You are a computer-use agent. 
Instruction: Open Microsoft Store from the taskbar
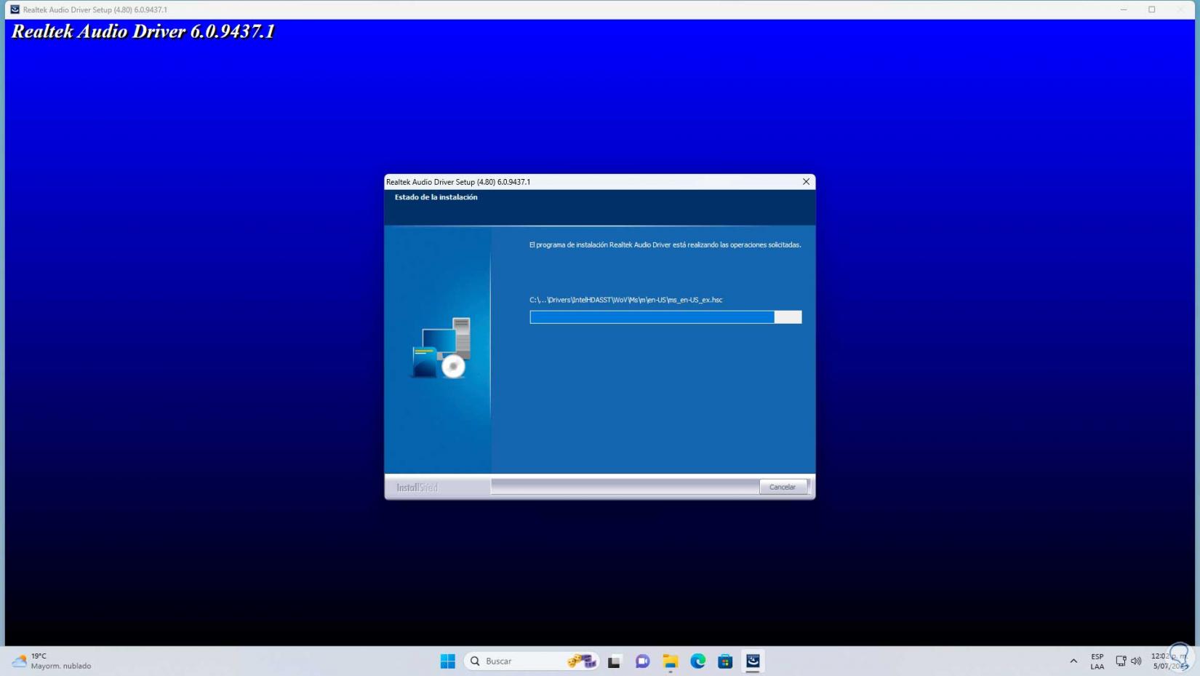(x=725, y=661)
